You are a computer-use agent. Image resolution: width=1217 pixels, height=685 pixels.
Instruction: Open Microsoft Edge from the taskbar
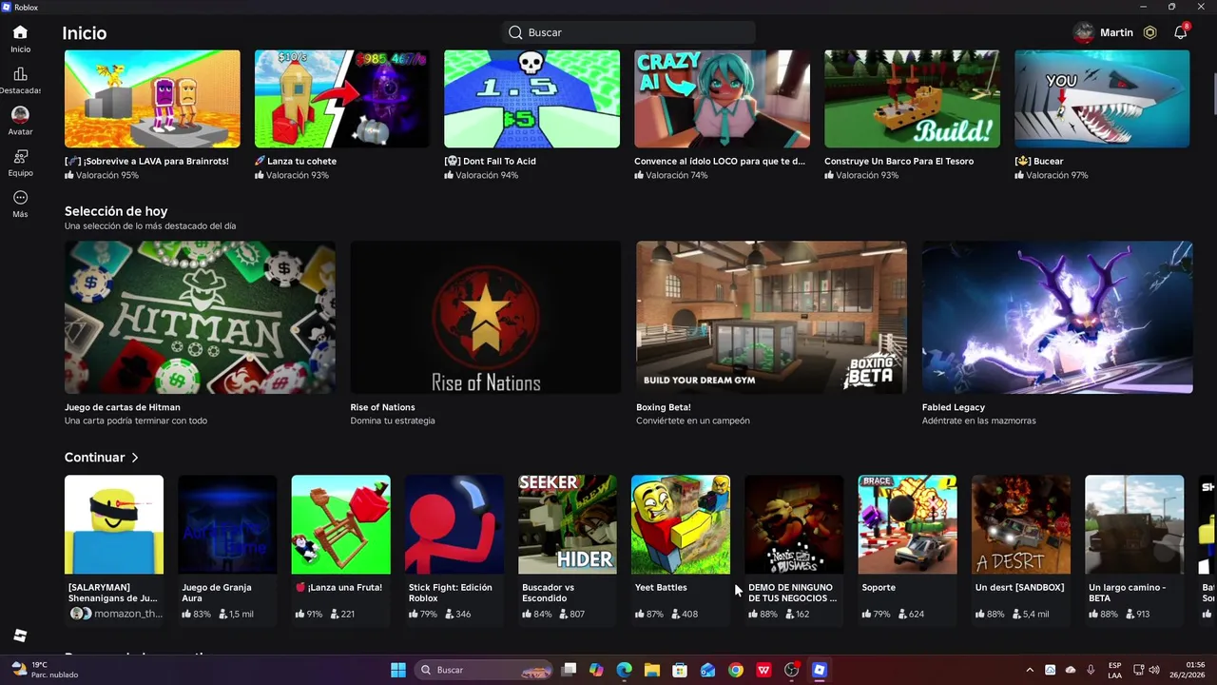(x=624, y=670)
